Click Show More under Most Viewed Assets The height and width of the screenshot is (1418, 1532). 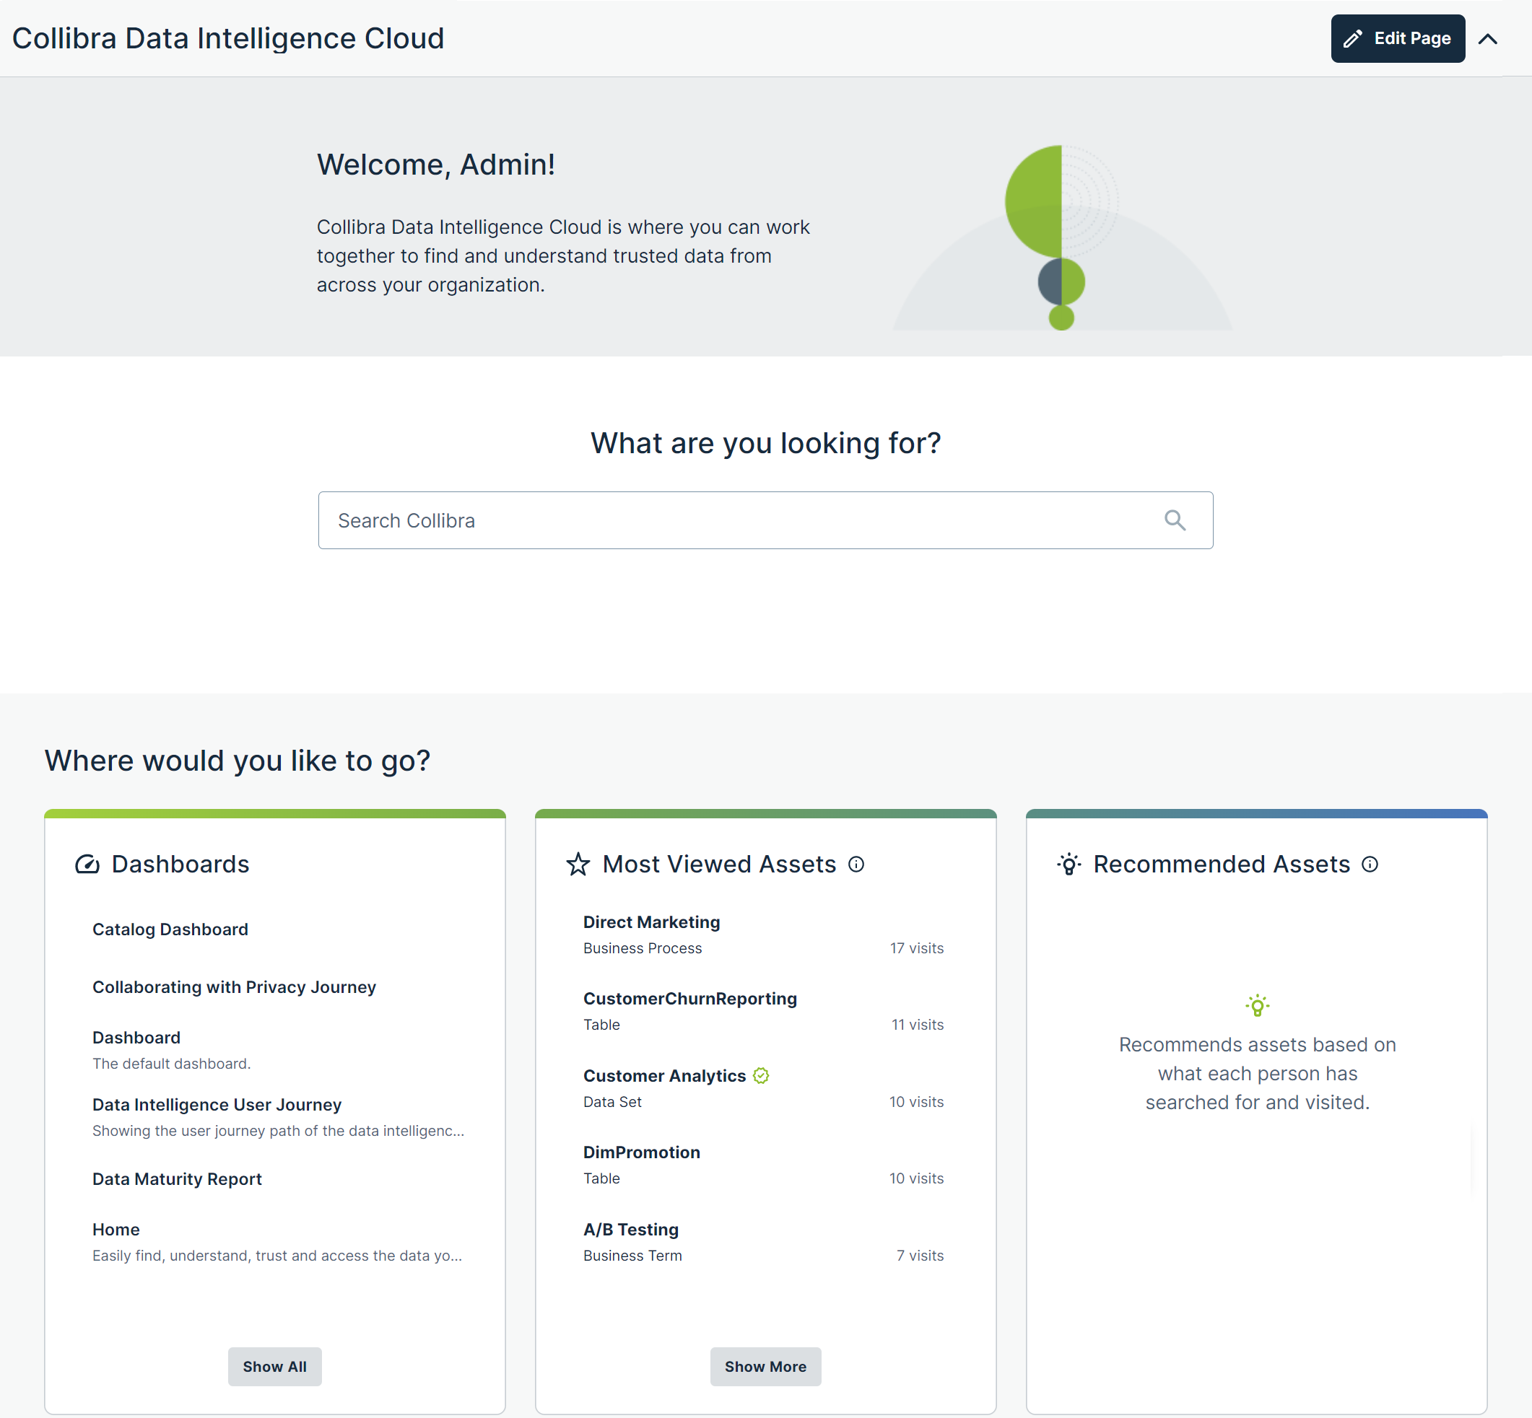(x=765, y=1367)
